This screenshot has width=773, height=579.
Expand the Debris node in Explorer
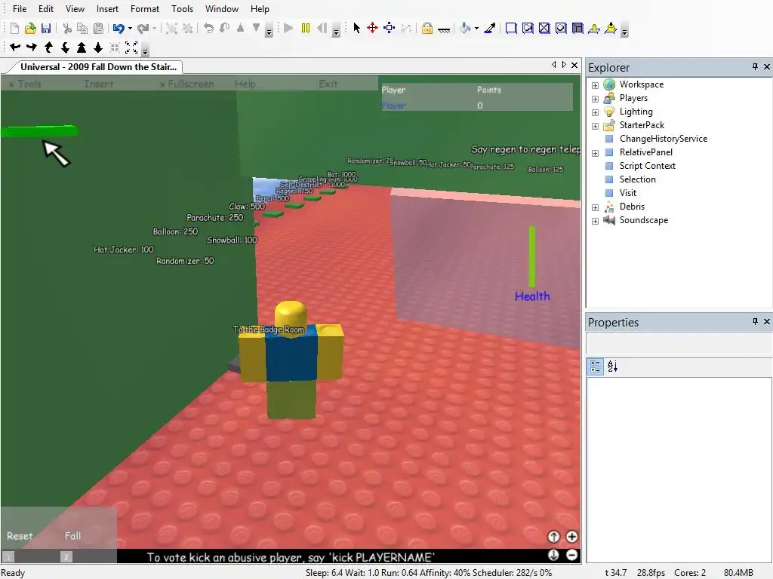[595, 207]
